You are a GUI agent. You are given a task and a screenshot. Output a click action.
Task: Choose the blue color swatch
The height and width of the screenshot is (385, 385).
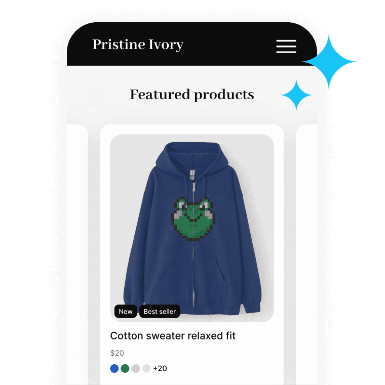114,368
